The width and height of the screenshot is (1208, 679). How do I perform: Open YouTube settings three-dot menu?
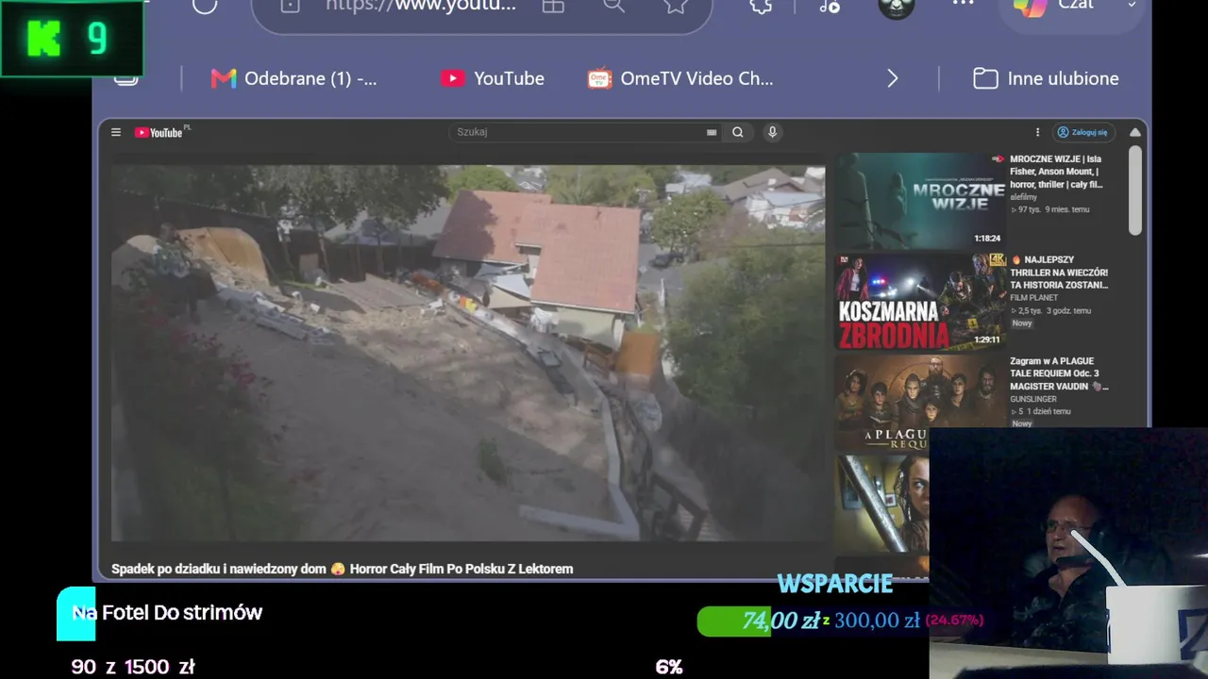pyautogui.click(x=1037, y=133)
